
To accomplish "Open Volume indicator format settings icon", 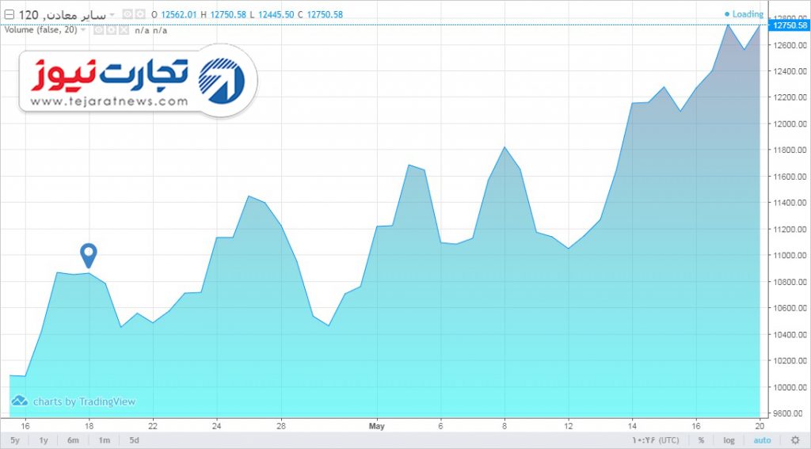I will point(111,30).
